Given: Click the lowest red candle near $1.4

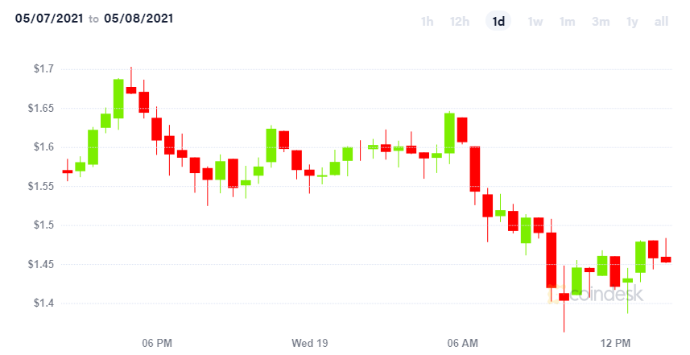Looking at the screenshot, I should 564,297.
